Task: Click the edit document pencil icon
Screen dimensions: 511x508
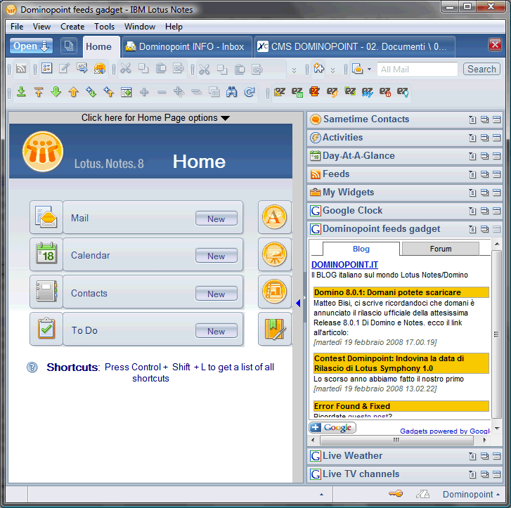Action: (x=64, y=68)
